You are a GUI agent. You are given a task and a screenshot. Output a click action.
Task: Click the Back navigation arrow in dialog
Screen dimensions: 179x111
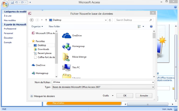[x=32, y=20]
